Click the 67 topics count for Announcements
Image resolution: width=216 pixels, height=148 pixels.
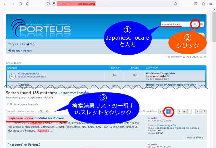[115, 75]
